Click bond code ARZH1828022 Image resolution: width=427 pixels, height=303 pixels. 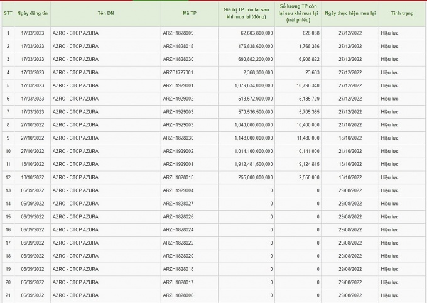click(178, 243)
